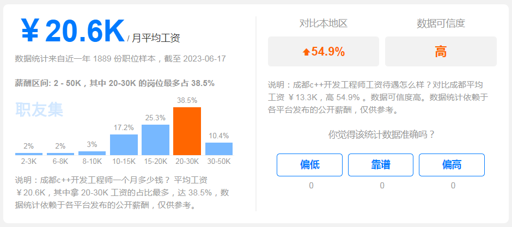
Task: Click the orange up-arrow icon
Action: coord(306,52)
